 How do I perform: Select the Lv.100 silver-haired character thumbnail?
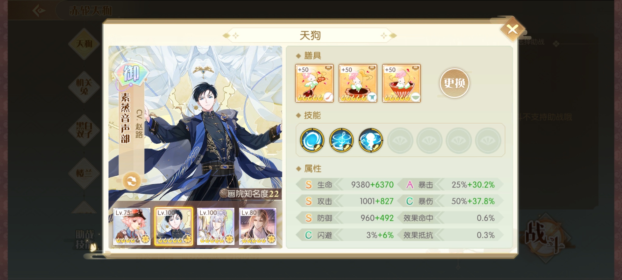pos(216,227)
